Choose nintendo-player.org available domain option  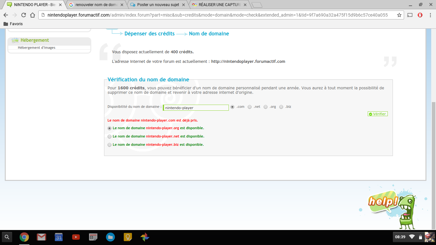tap(110, 128)
